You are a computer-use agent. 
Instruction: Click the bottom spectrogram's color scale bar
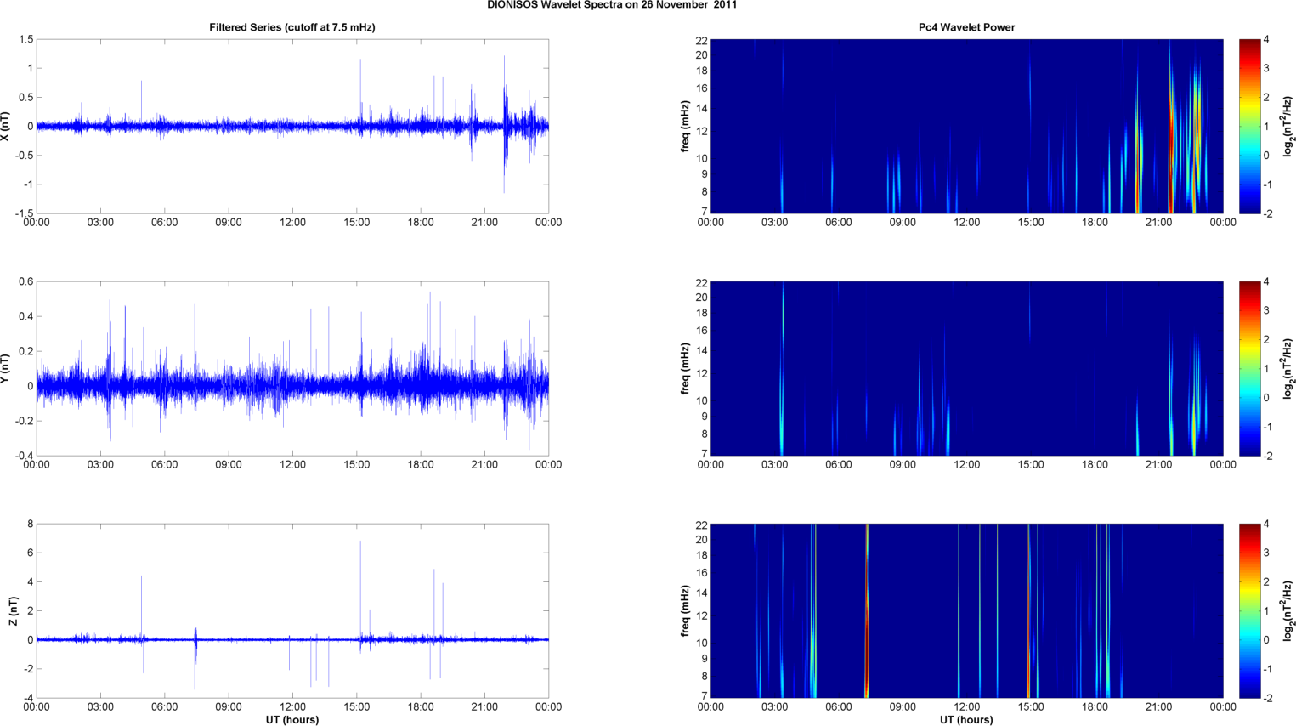(x=1249, y=610)
